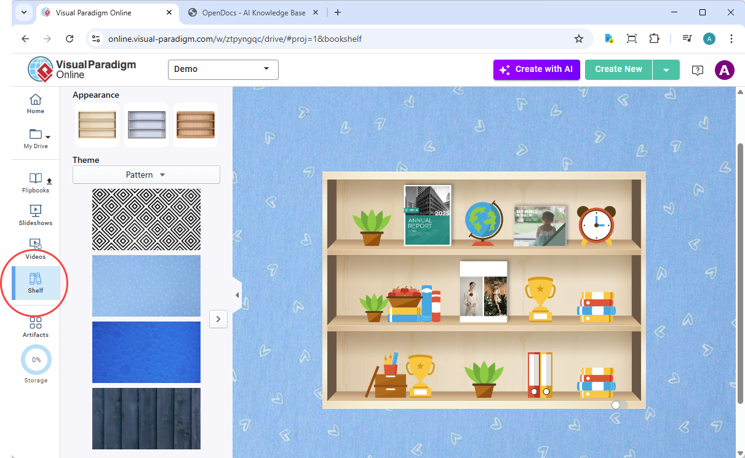Toggle the switch below the bookshelf

coord(620,405)
